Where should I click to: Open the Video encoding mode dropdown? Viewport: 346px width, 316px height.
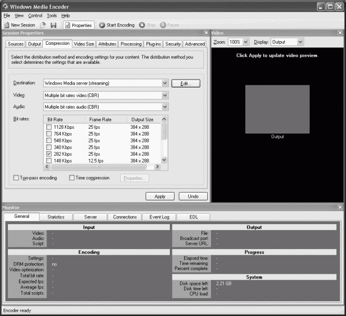(165, 95)
